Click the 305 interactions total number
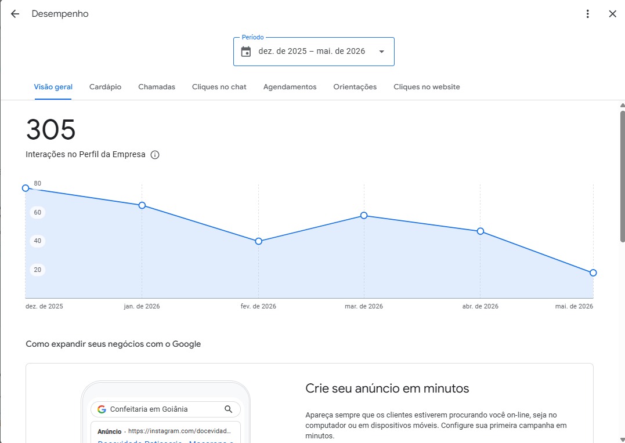This screenshot has width=625, height=443. click(x=50, y=130)
